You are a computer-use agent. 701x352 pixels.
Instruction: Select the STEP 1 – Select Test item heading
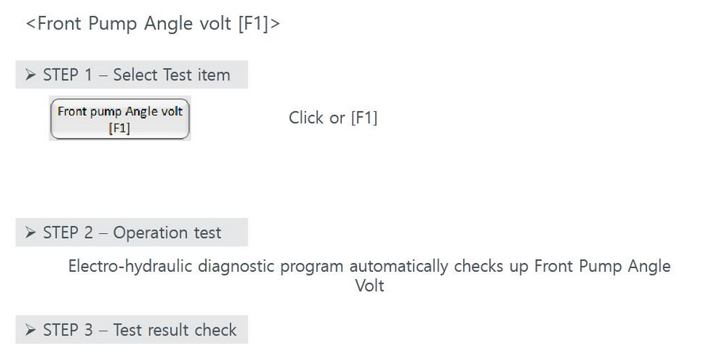[132, 75]
